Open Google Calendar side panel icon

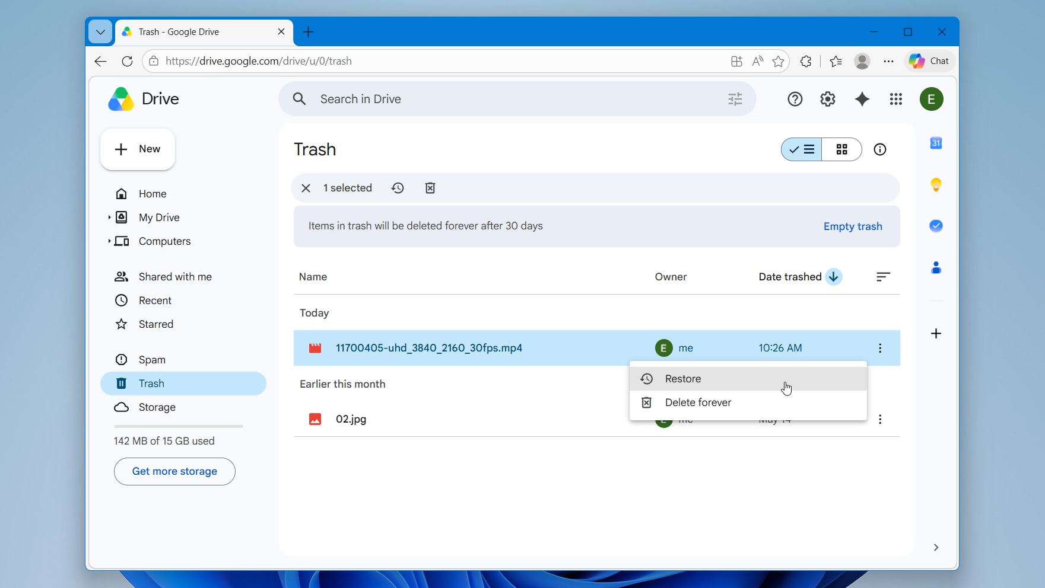936,143
